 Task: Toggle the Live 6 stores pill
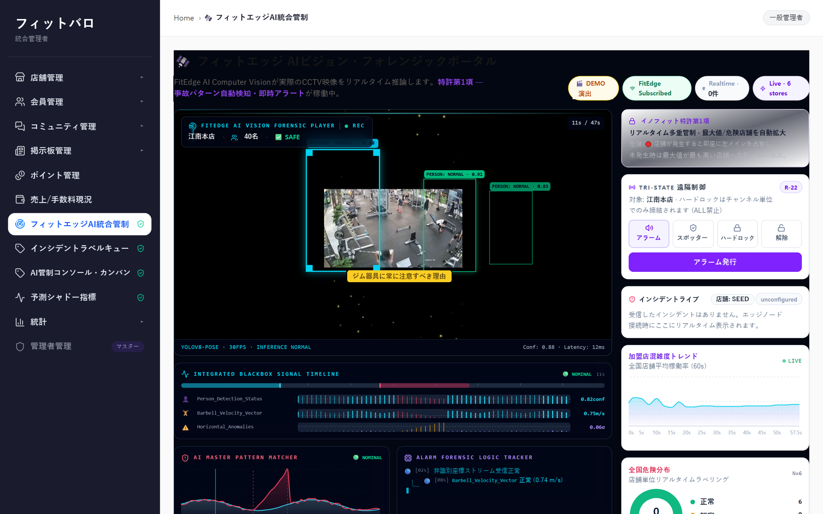[781, 88]
